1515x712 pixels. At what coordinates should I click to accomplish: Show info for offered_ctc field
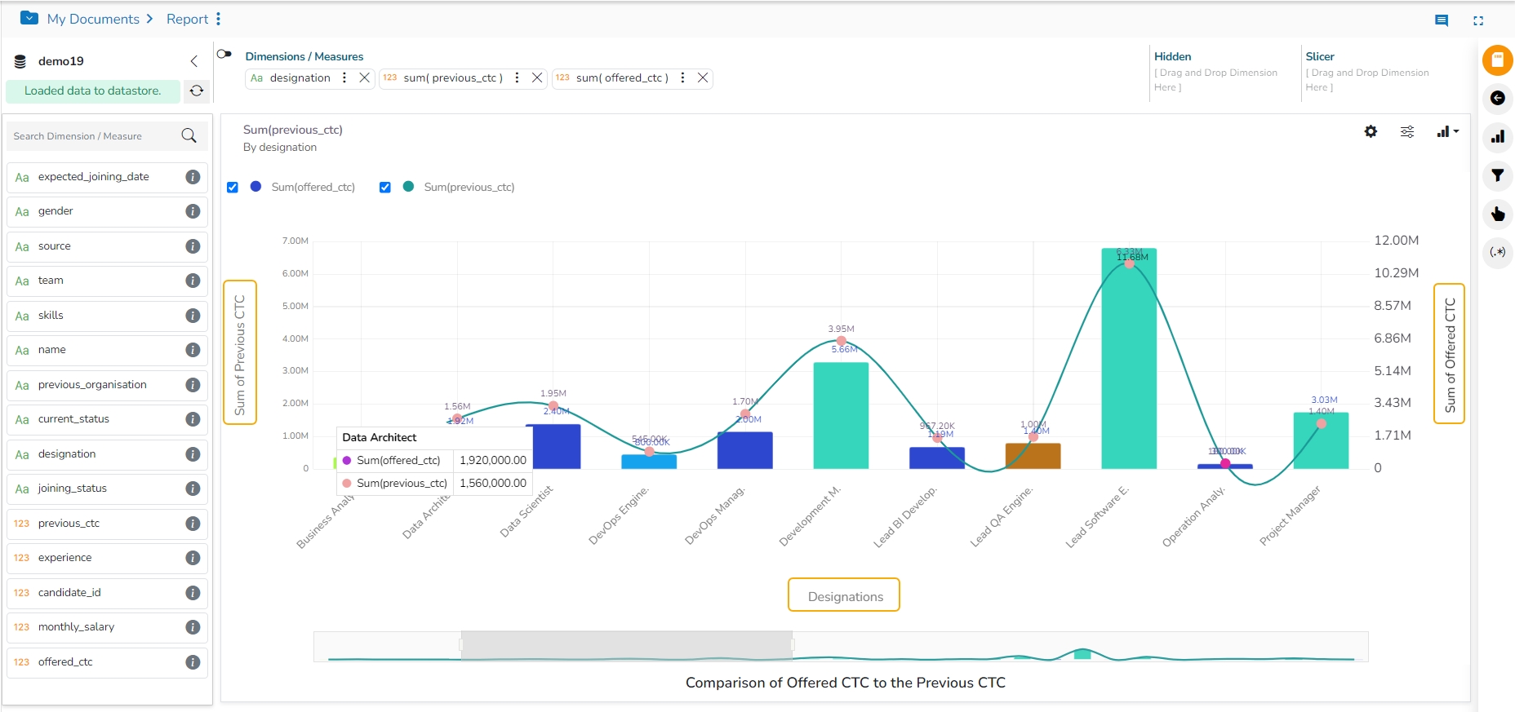[x=193, y=662]
